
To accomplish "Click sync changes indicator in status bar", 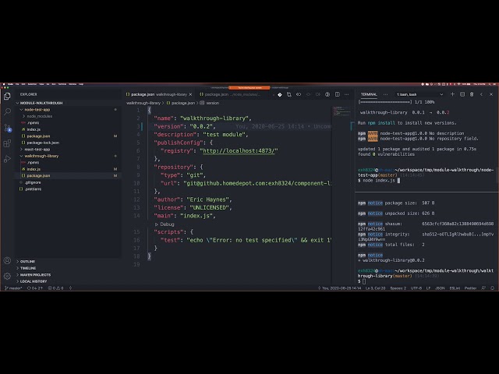I will click(34, 288).
